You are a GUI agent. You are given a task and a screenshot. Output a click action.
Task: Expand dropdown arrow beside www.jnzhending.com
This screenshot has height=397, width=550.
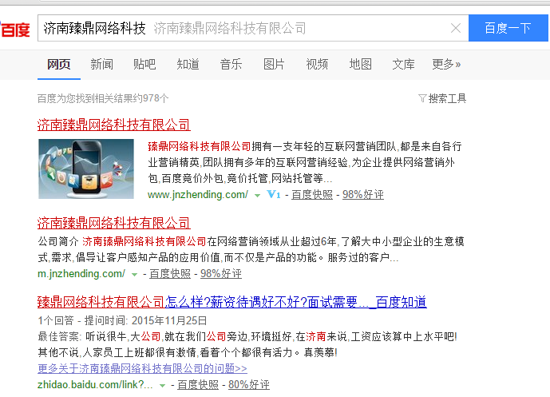coord(258,196)
